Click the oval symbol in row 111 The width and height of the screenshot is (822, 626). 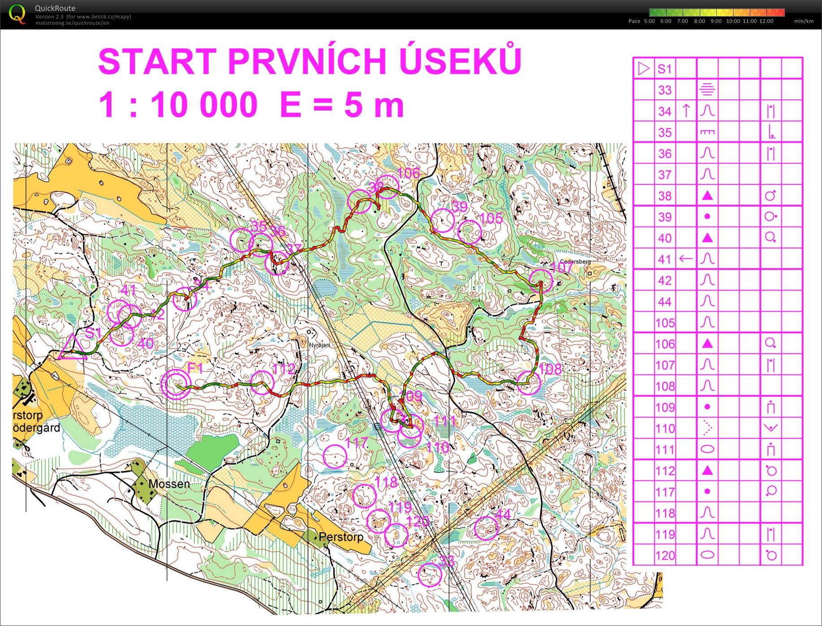point(707,449)
